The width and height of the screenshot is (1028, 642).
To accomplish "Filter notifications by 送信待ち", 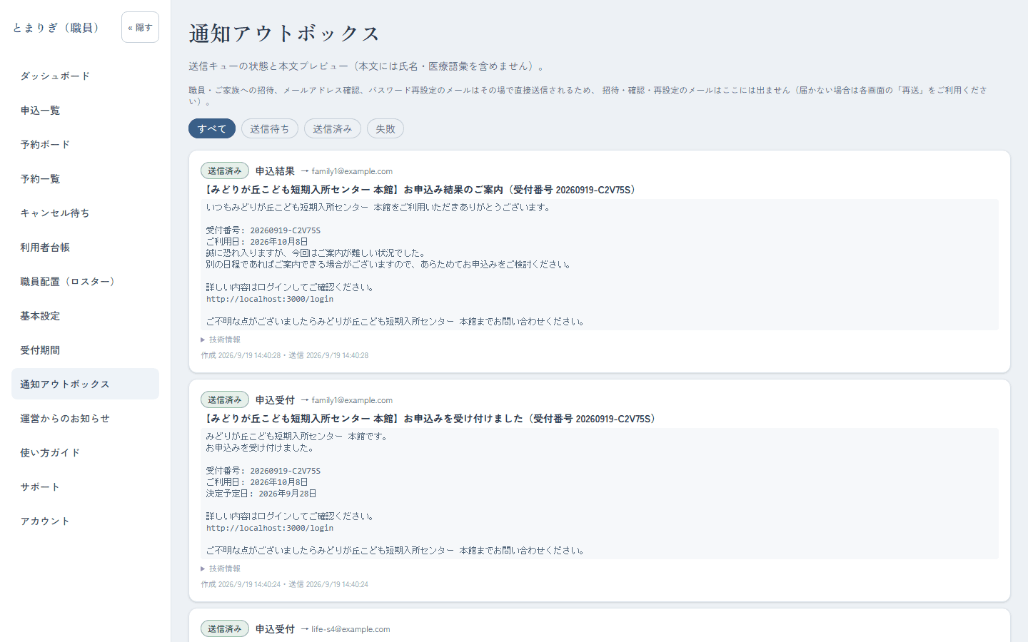I will point(270,128).
